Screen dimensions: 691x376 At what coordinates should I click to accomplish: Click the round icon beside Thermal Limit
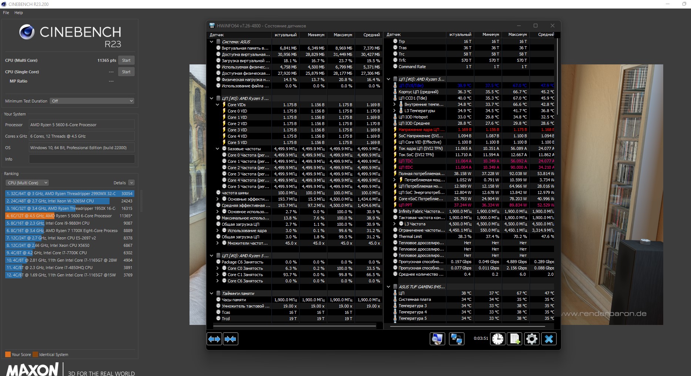coord(395,236)
